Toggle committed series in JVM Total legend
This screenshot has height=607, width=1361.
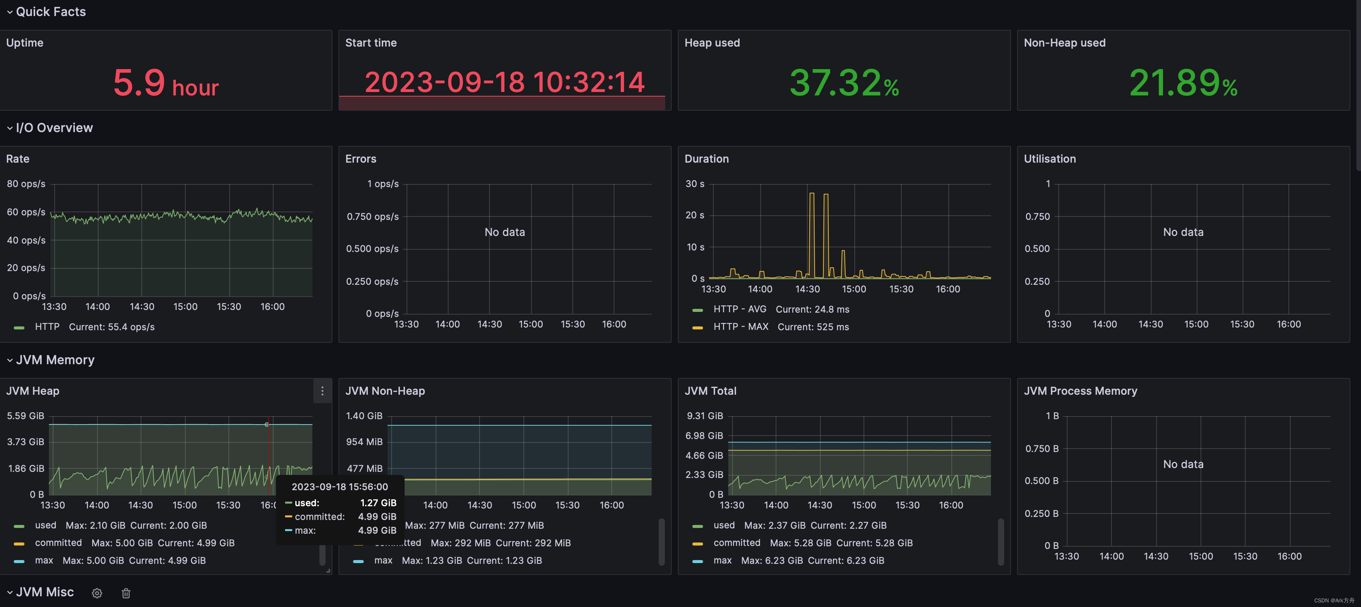737,543
